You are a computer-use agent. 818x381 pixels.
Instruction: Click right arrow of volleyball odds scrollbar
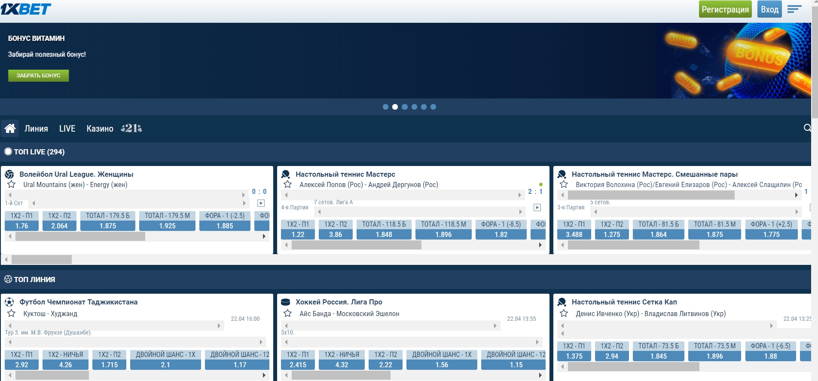point(264,236)
